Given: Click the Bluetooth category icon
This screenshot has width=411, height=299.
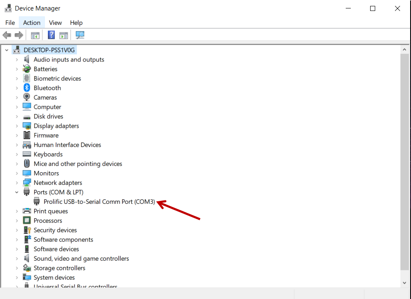Looking at the screenshot, I should coord(27,88).
